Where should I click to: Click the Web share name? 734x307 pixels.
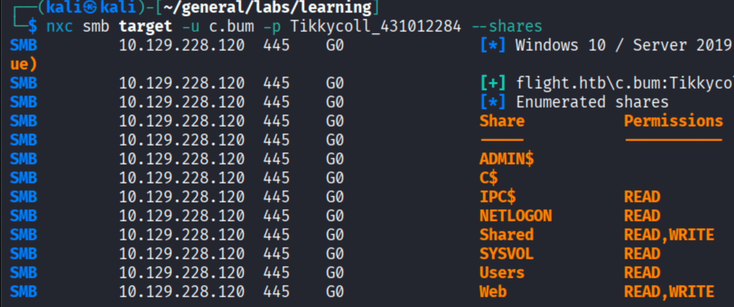click(493, 292)
